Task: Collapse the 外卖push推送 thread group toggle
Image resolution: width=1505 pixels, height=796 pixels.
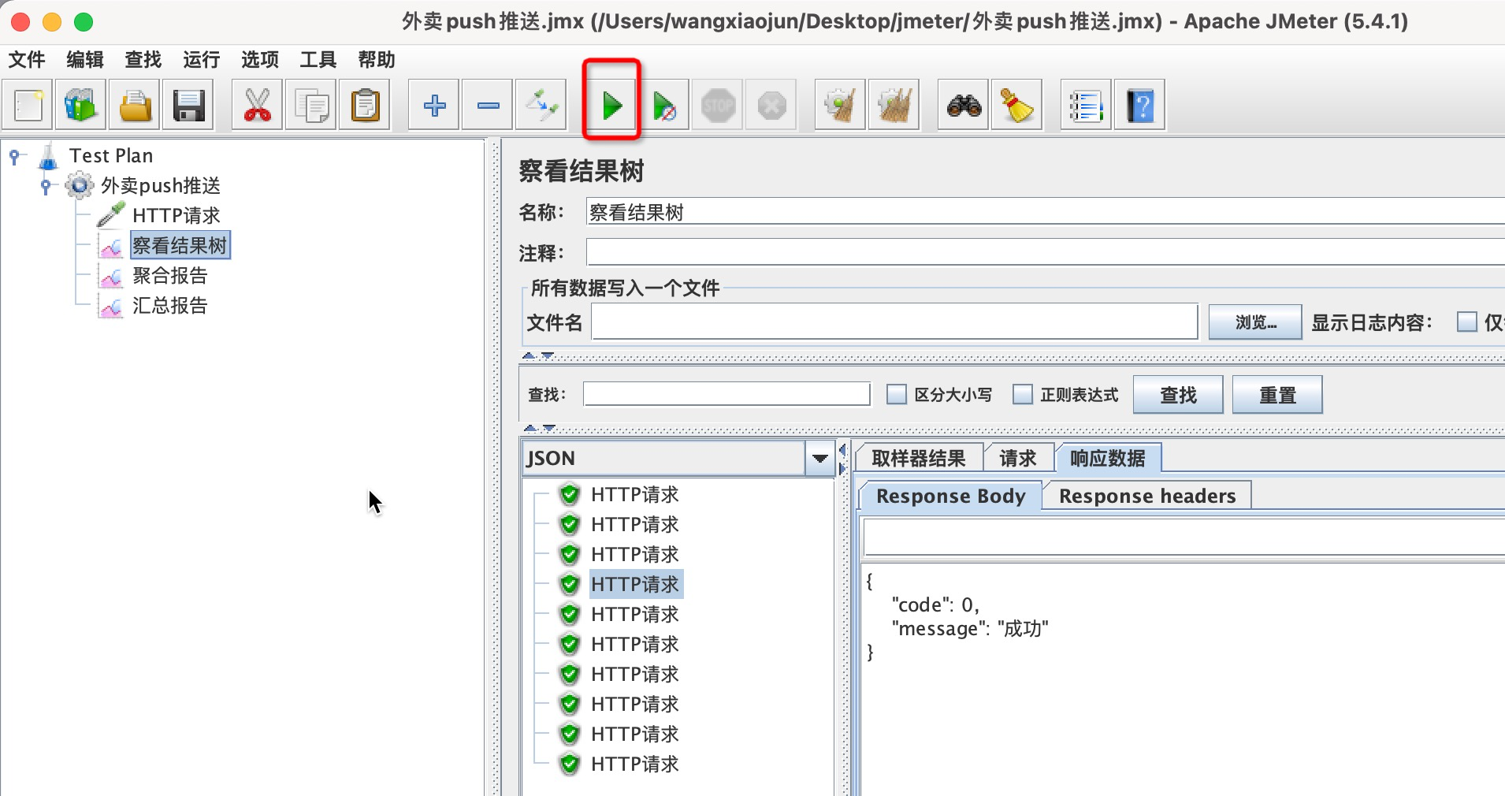Action: [46, 186]
